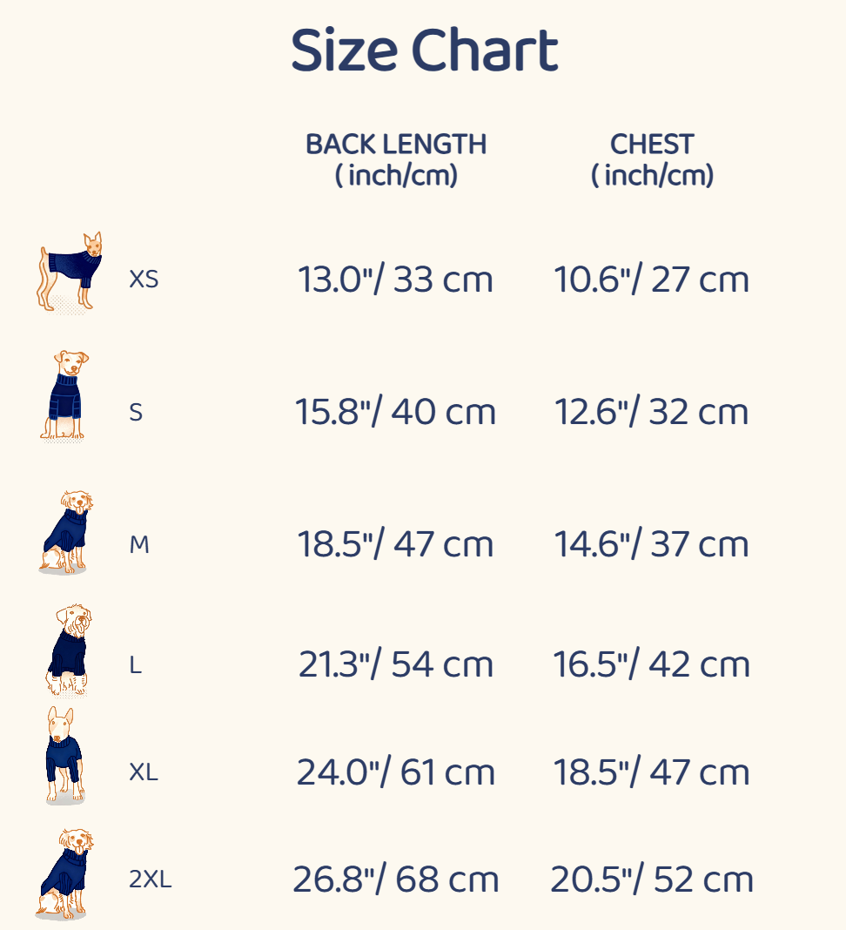Image resolution: width=846 pixels, height=930 pixels.
Task: Select the XS size label
Action: [144, 280]
